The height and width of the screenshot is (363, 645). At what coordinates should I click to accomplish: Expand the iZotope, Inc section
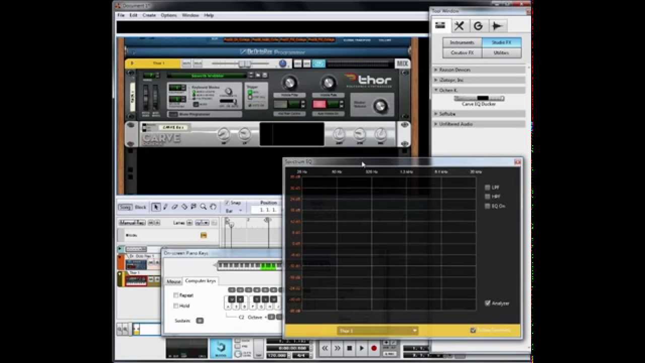click(x=436, y=80)
